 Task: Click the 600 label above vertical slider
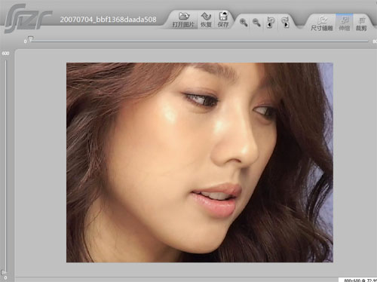[5, 54]
